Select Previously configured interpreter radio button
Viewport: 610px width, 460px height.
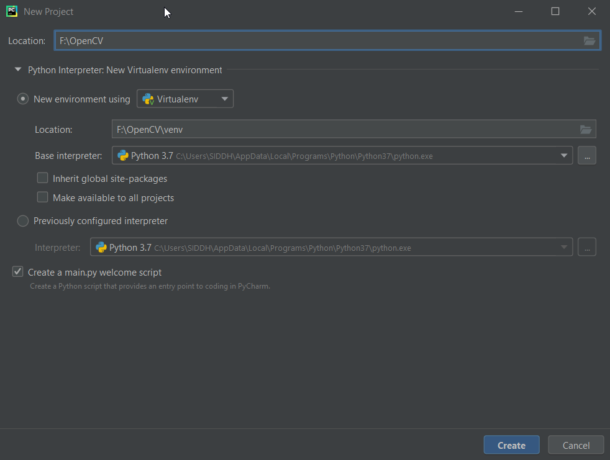(23, 221)
